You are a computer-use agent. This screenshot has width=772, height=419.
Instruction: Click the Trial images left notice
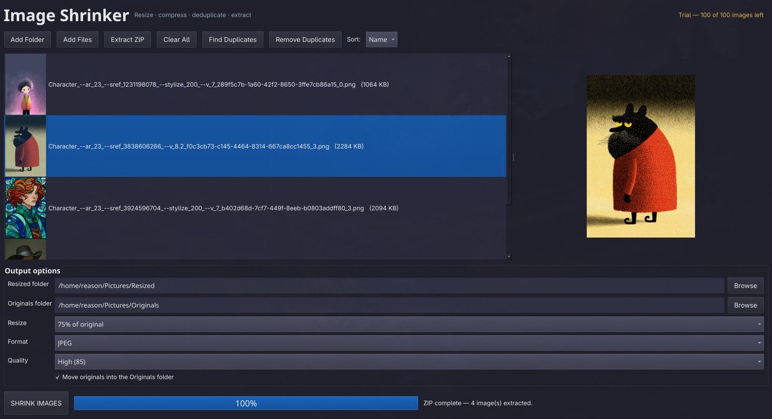tap(721, 15)
